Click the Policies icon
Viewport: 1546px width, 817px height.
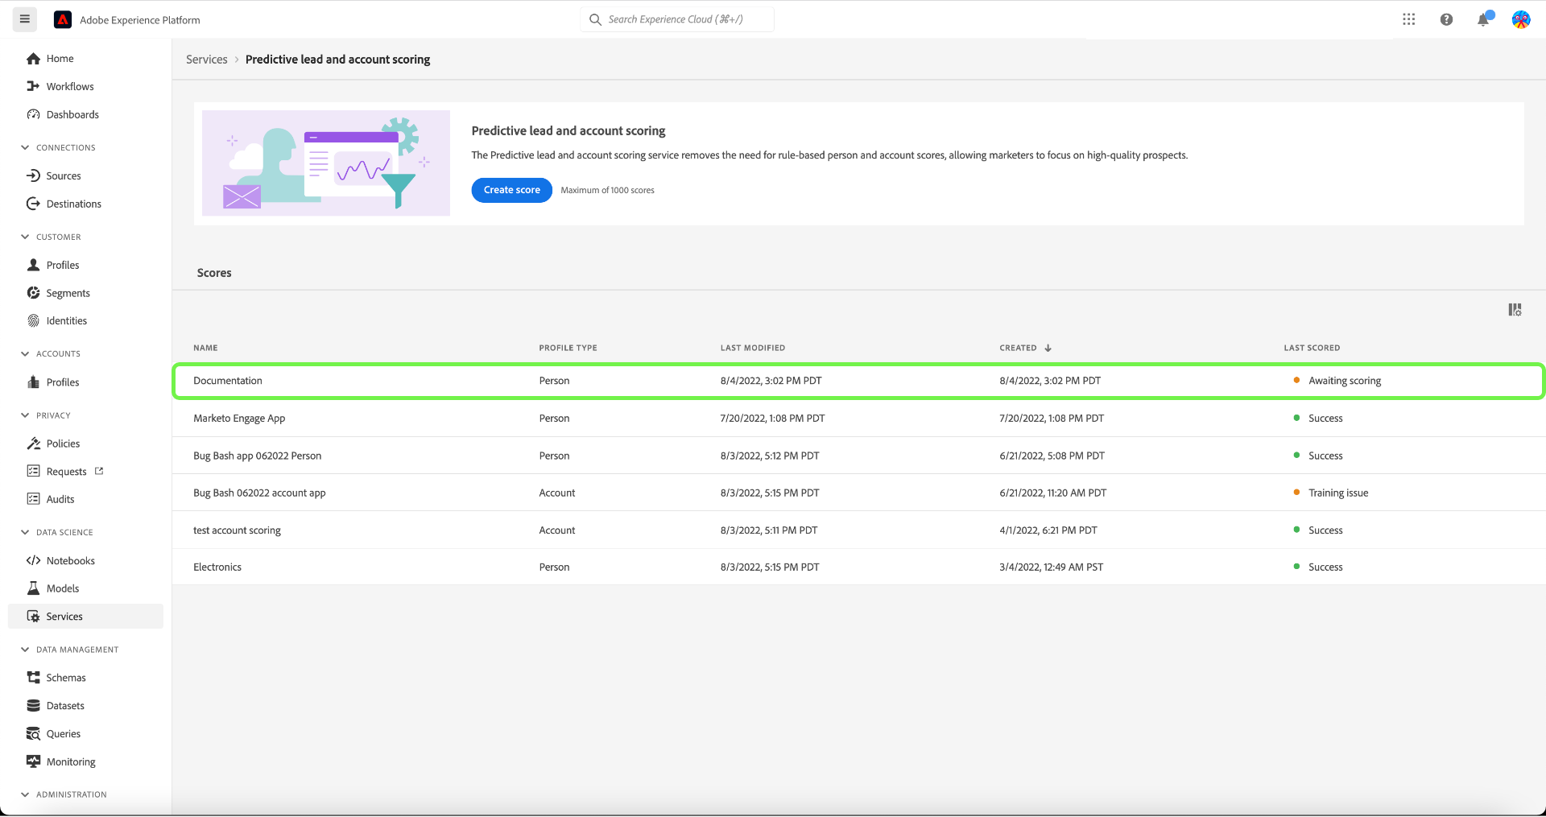tap(33, 444)
